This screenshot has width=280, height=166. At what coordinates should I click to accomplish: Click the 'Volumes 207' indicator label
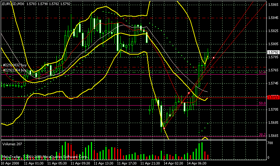(x=12, y=144)
